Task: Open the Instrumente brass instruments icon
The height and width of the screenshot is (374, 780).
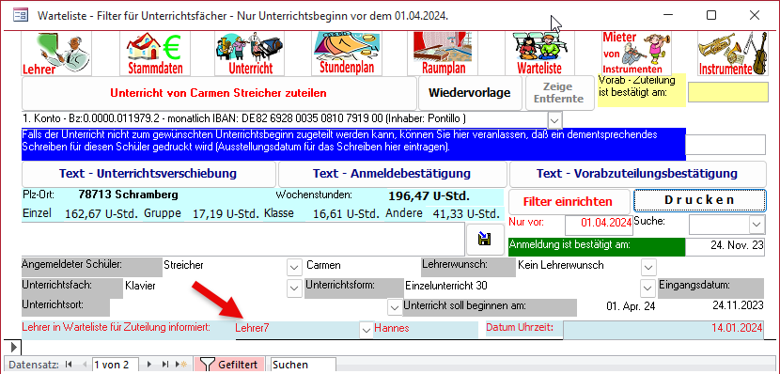Action: pos(732,54)
